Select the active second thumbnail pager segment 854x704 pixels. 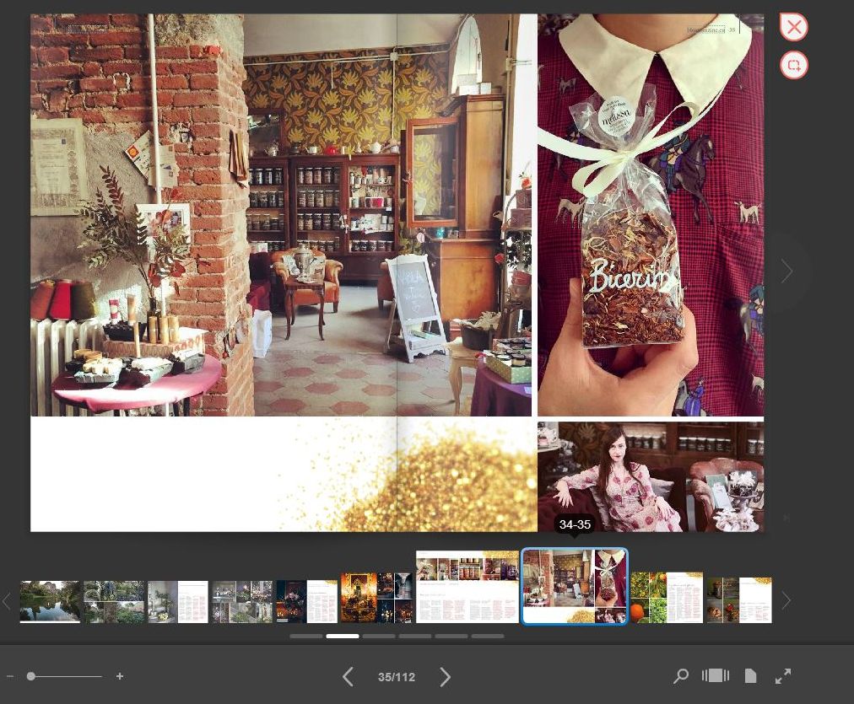coord(343,636)
